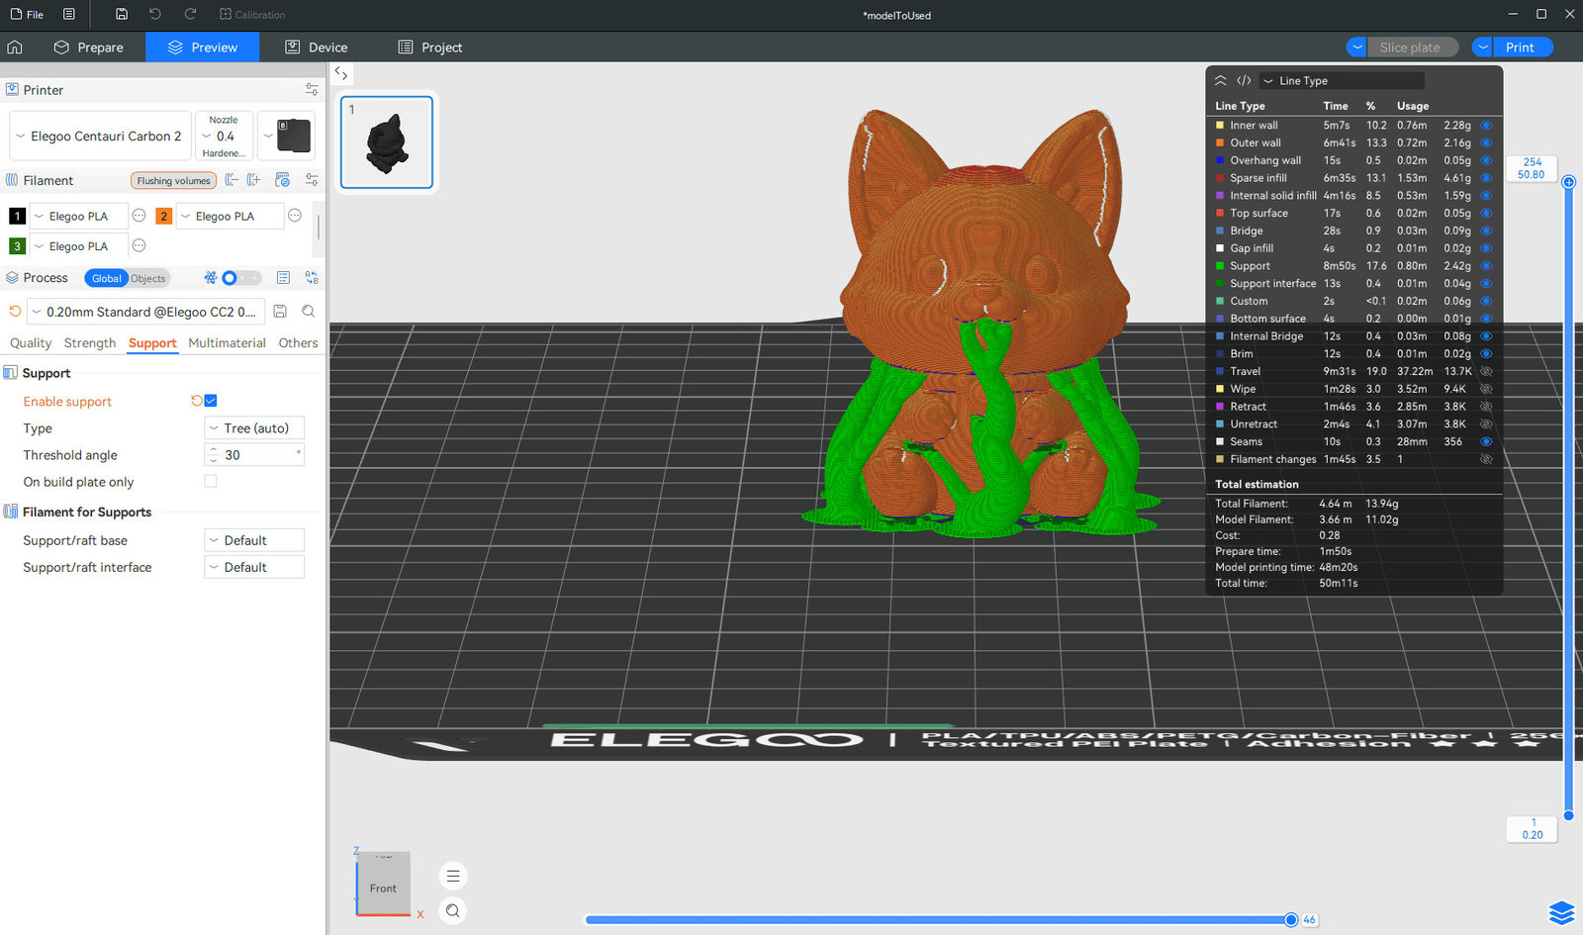Toggle the advanced mode switch in Process row
Image resolution: width=1583 pixels, height=935 pixels.
[x=240, y=278]
